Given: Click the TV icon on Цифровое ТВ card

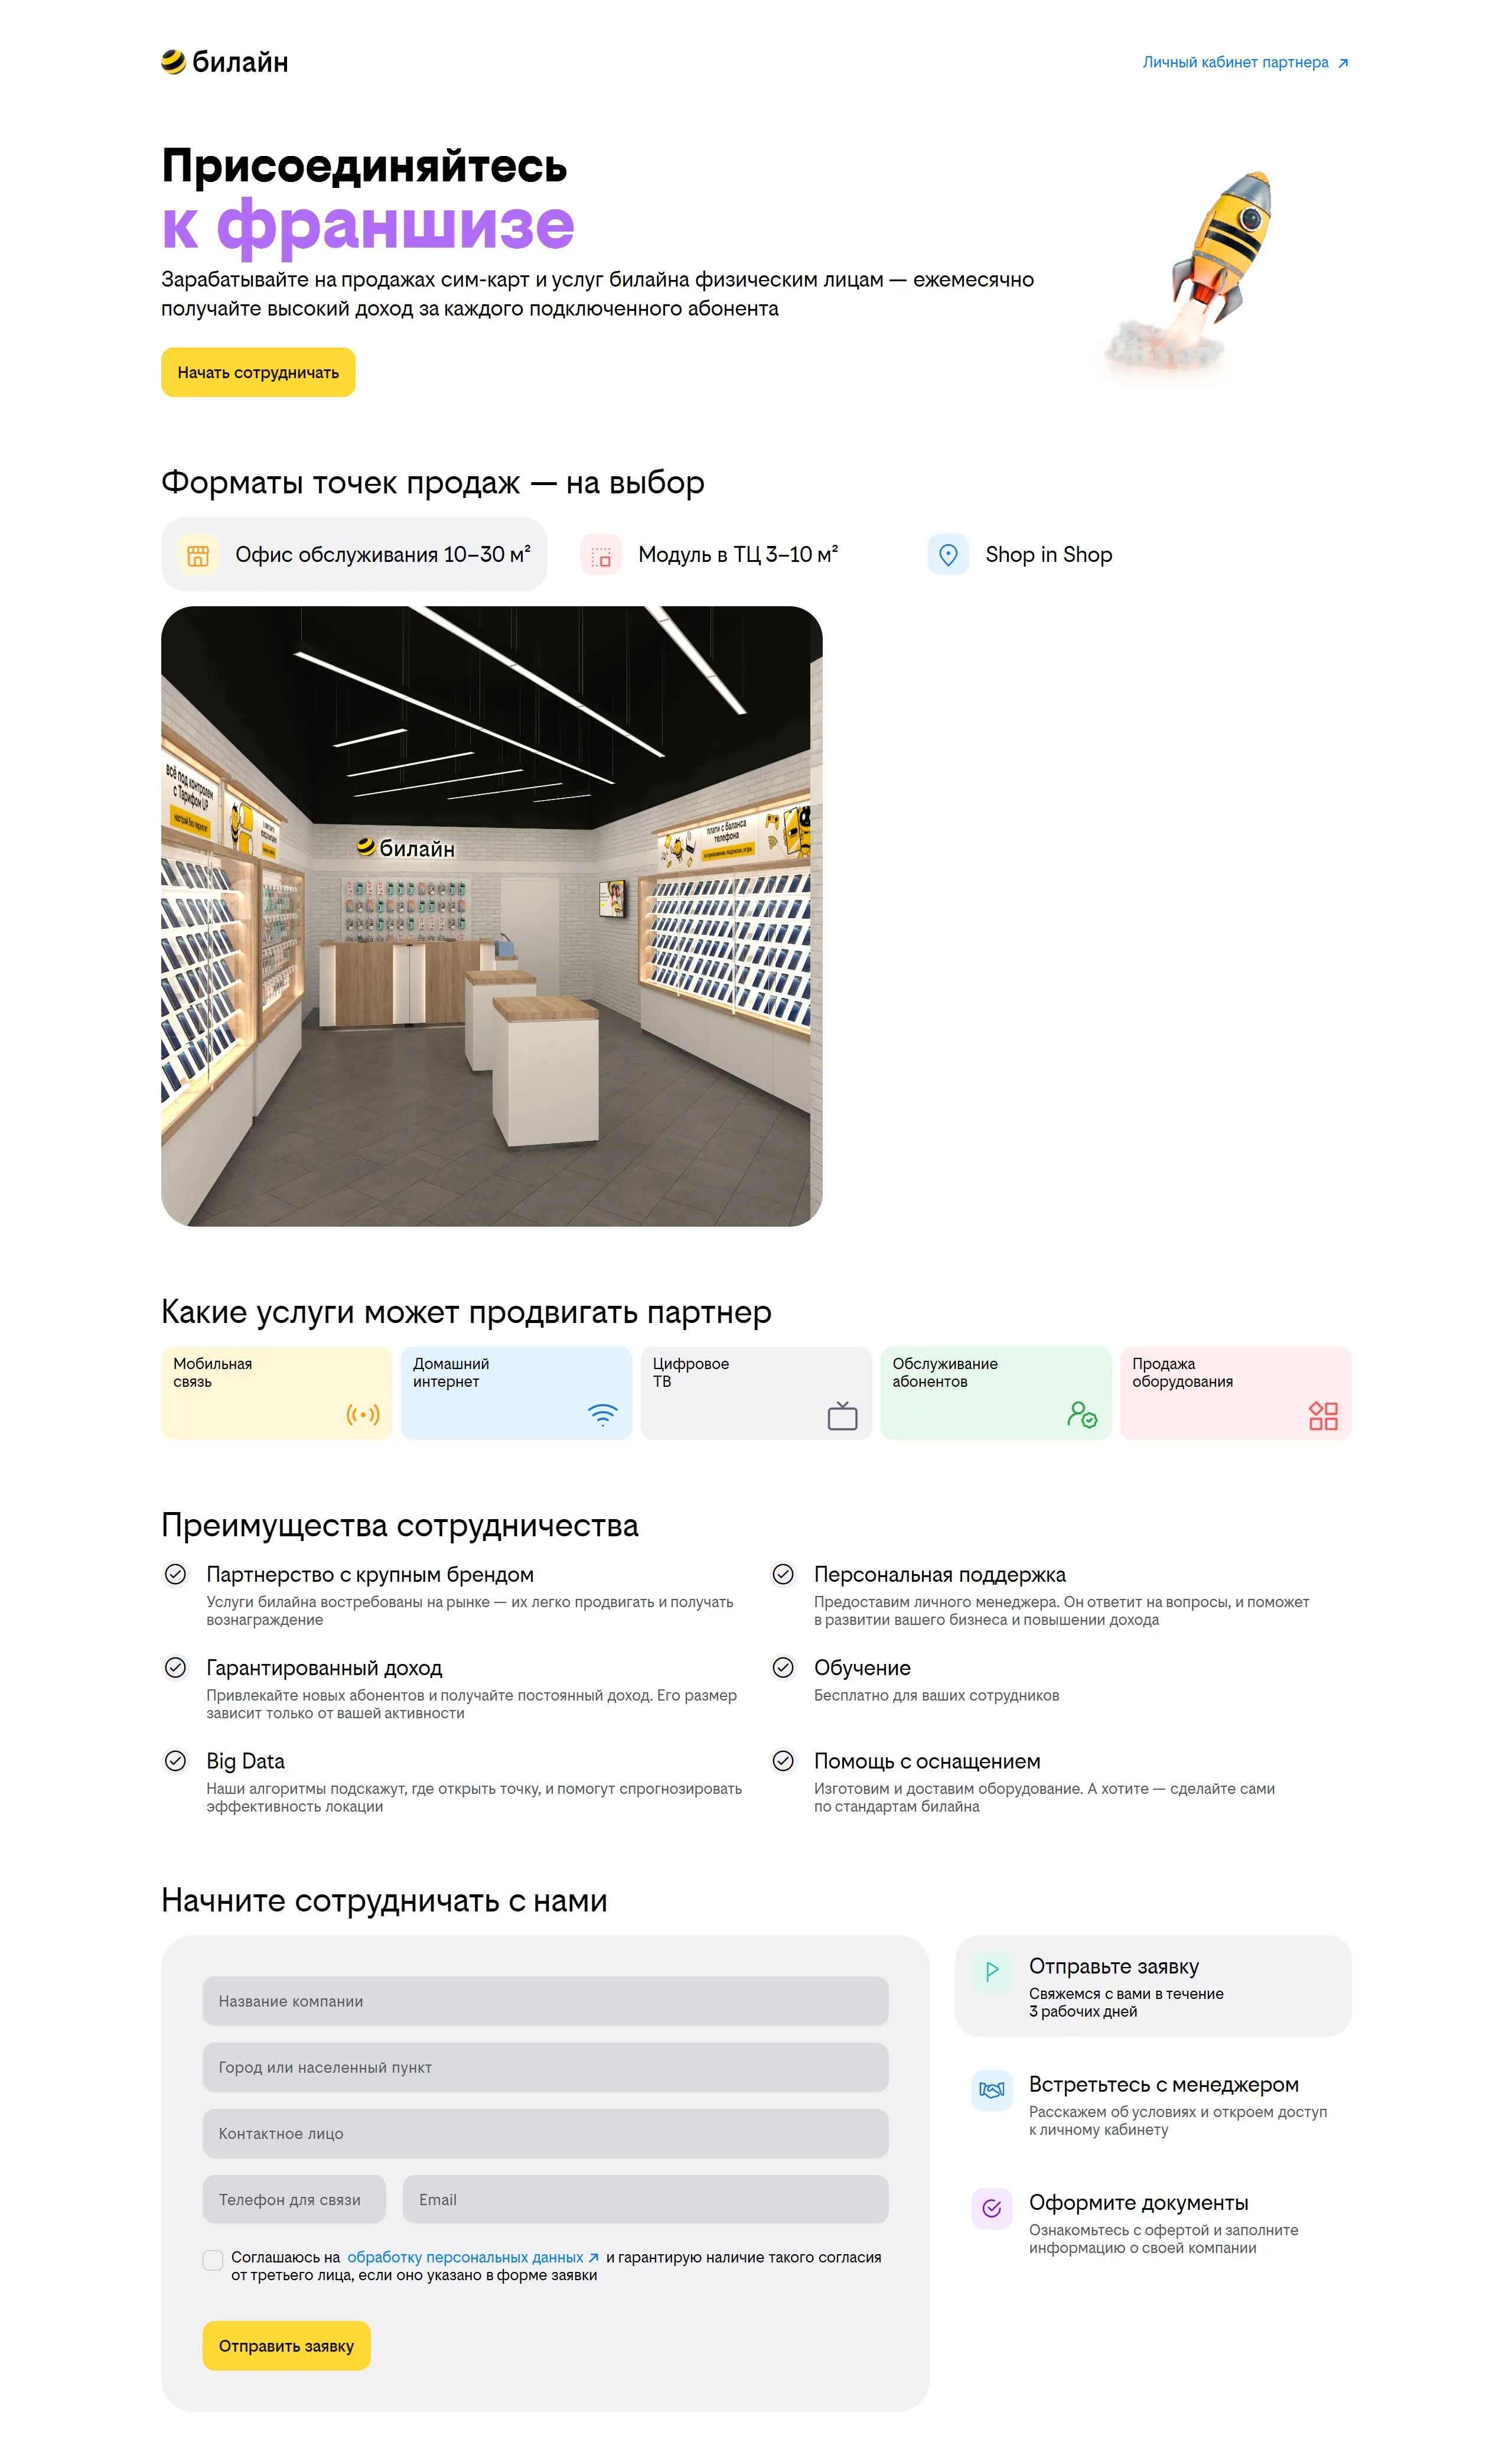Looking at the screenshot, I should click(x=843, y=1415).
